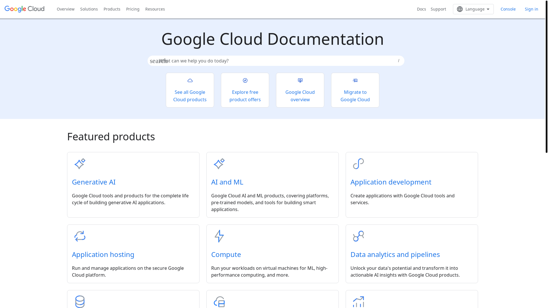Click the Data analytics nodes icon
The height and width of the screenshot is (308, 548).
pyautogui.click(x=358, y=236)
